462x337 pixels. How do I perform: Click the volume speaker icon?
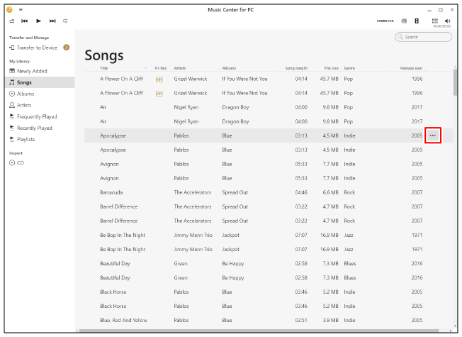click(448, 21)
